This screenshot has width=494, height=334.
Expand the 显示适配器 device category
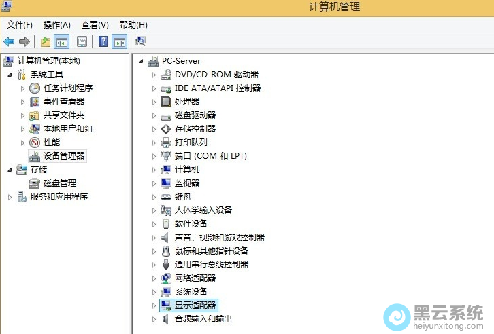(154, 305)
